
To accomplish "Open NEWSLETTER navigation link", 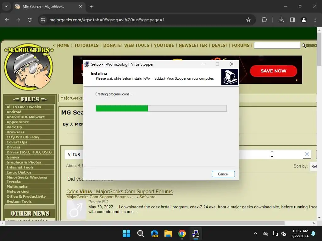I will point(193,45).
